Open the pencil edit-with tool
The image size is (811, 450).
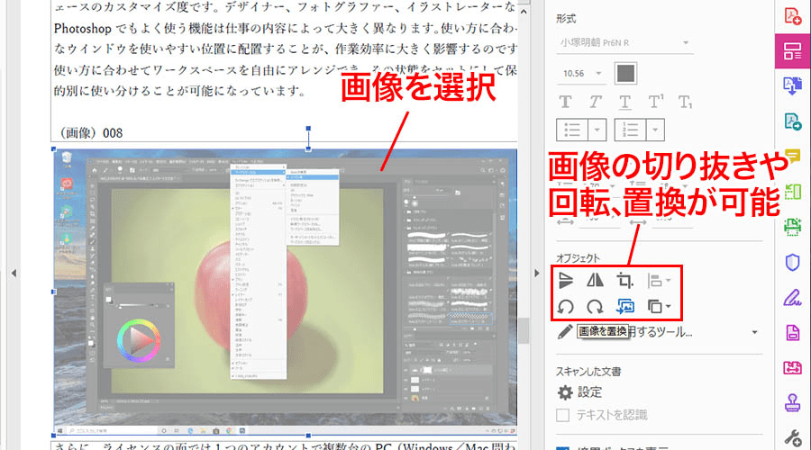click(565, 332)
